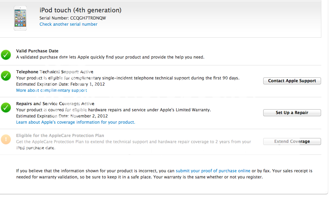
Task: Click Extend Coverage button
Action: (x=292, y=141)
